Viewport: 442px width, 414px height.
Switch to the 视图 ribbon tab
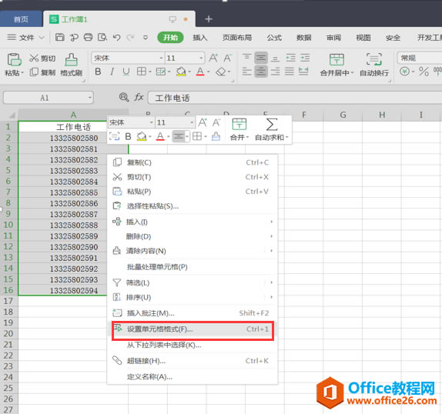pos(363,38)
